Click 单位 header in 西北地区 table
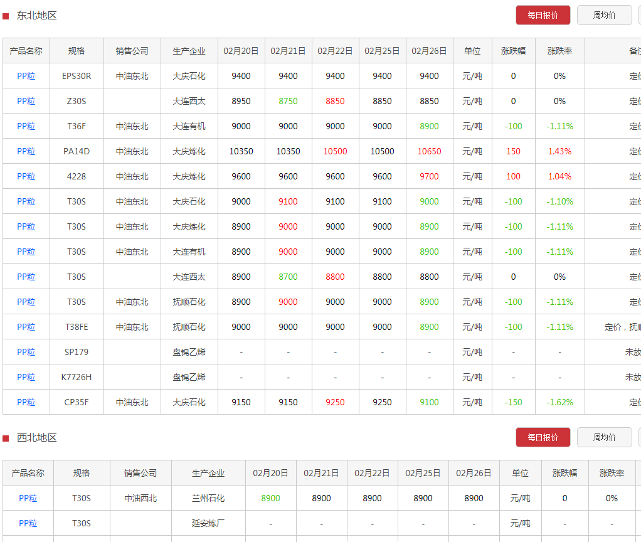The width and height of the screenshot is (641, 542). tap(521, 474)
